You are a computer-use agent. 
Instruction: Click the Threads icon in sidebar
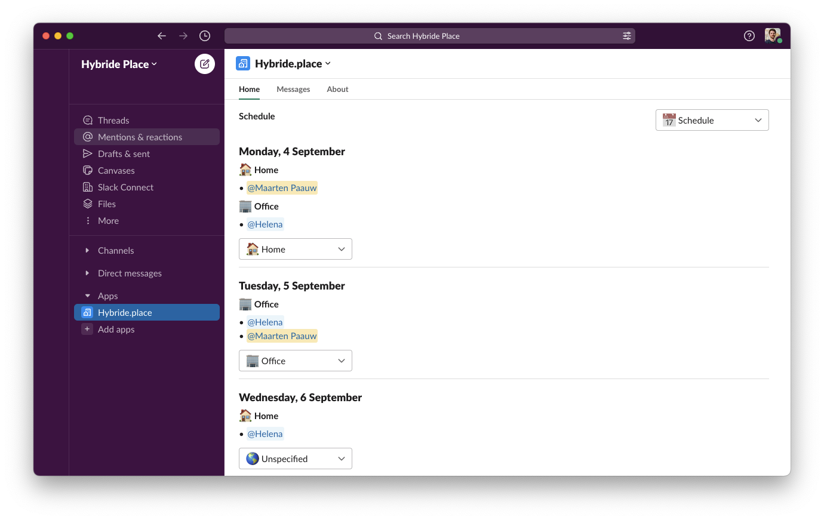(88, 120)
